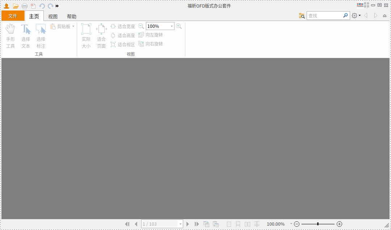391x230 pixels.
Task: Click the 适合页面 (Fit Page) icon
Action: pyautogui.click(x=101, y=35)
